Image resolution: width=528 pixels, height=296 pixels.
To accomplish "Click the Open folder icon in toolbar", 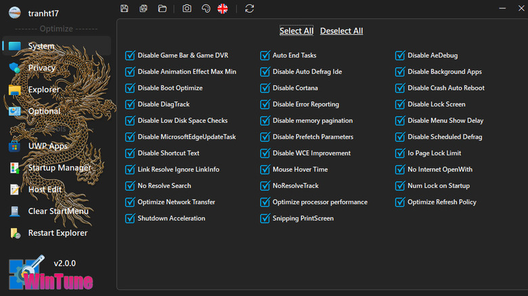I will click(162, 9).
